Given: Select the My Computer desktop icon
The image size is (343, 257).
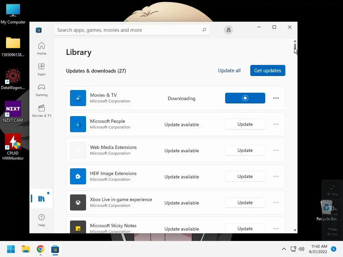Looking at the screenshot, I should pos(13,14).
